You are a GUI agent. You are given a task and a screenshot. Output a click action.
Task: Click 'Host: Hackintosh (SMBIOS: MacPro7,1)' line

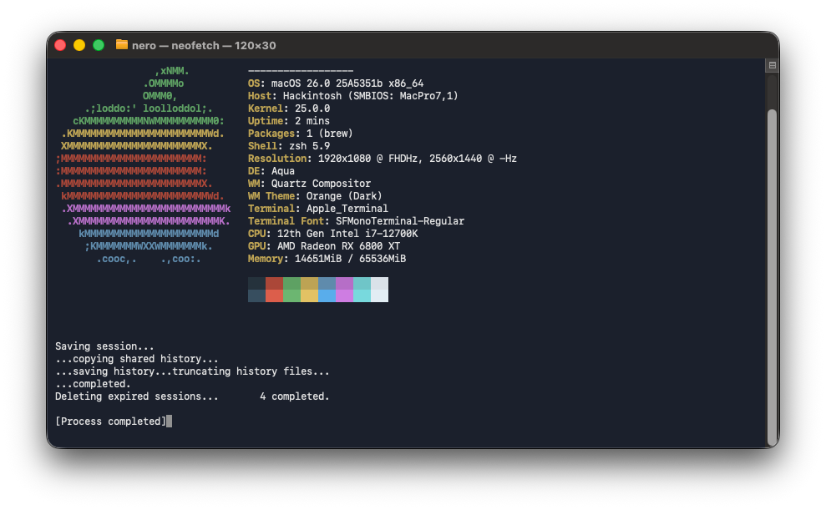tap(353, 96)
